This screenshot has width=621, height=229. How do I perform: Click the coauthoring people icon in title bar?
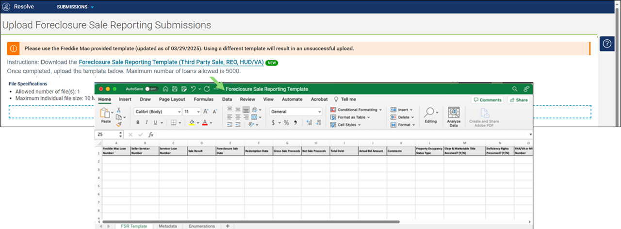[527, 89]
